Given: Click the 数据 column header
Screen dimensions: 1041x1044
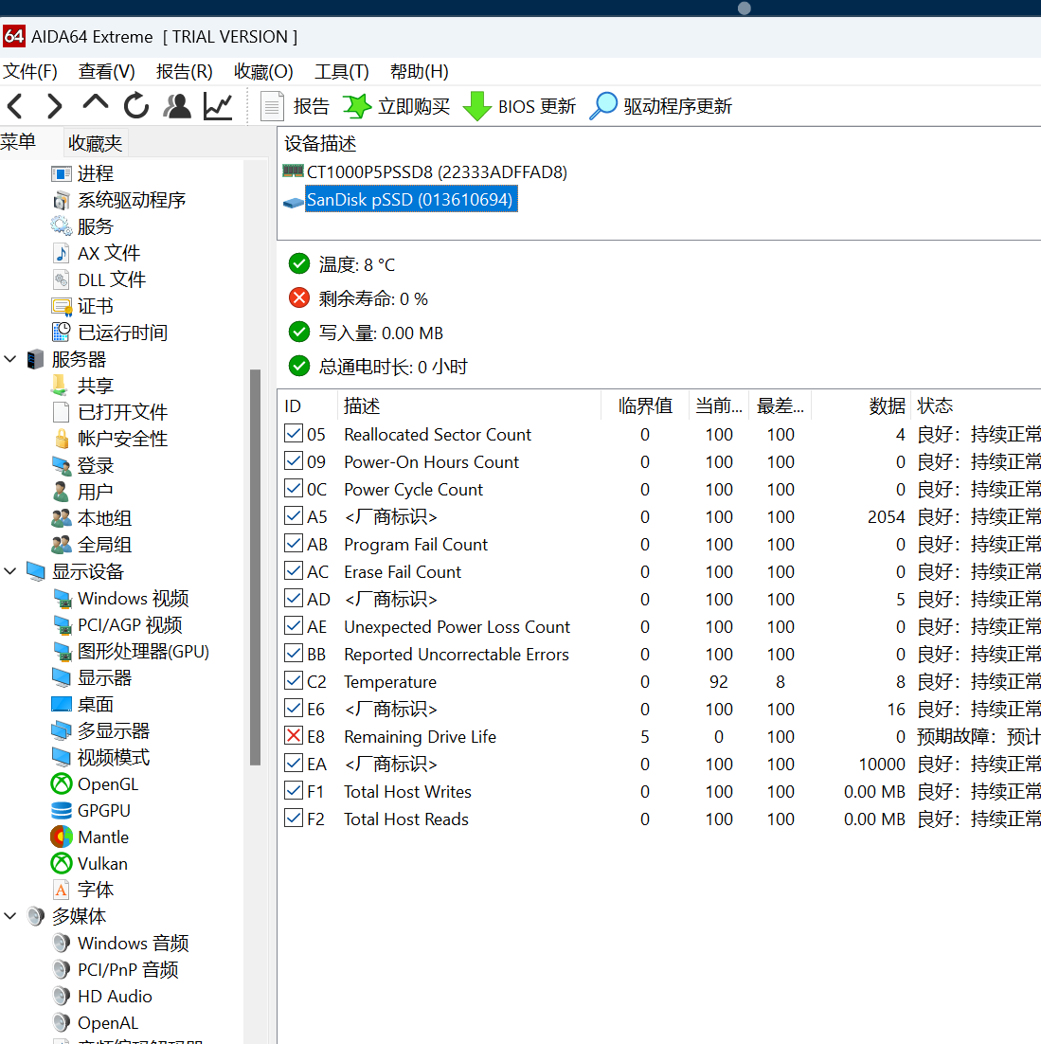Looking at the screenshot, I should click(861, 405).
